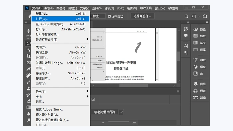Screen dimensions: 233x131
Task: Choose 在 Bridge 中浏览(B)... entry
Action: coord(60,24)
